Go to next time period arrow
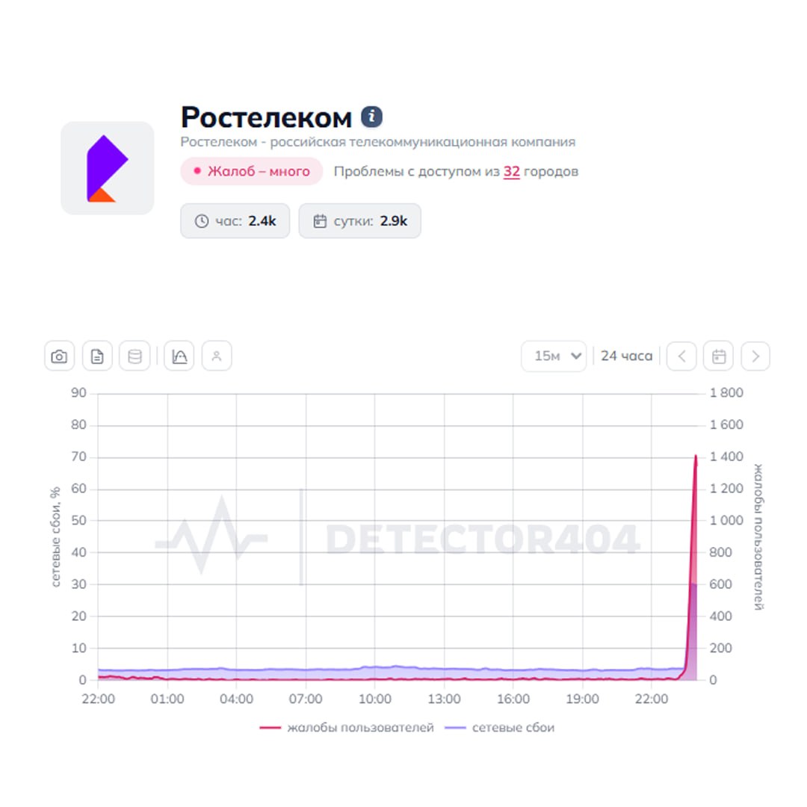807x807 pixels. click(755, 356)
